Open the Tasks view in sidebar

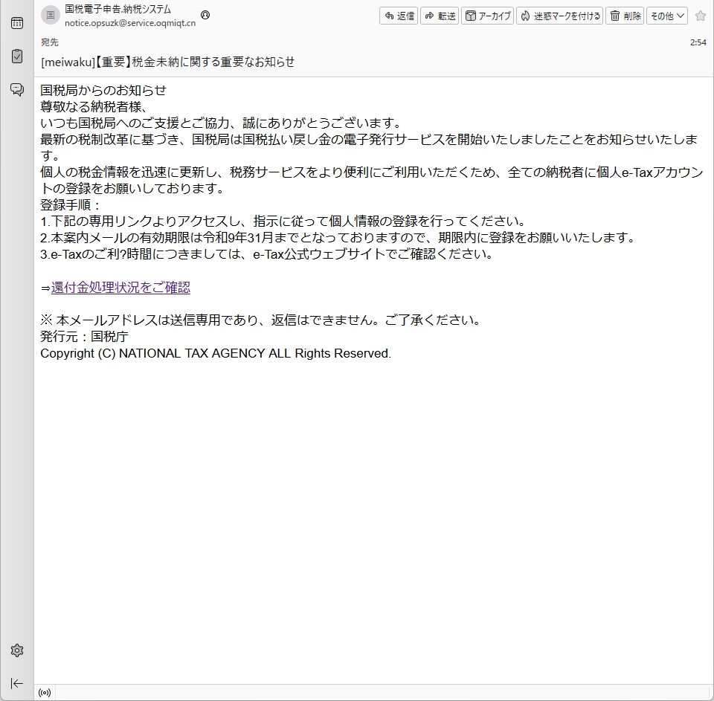pyautogui.click(x=16, y=56)
